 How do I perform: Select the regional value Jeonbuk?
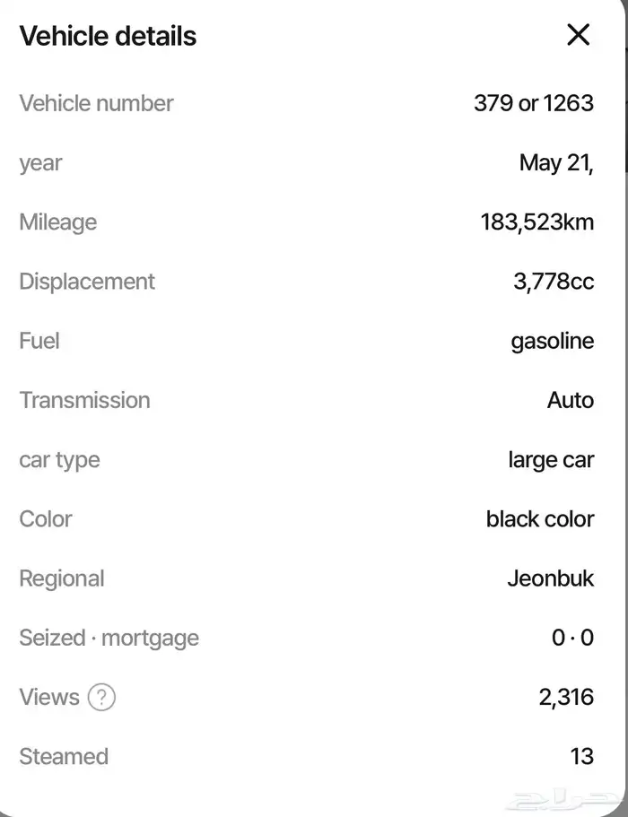point(551,578)
